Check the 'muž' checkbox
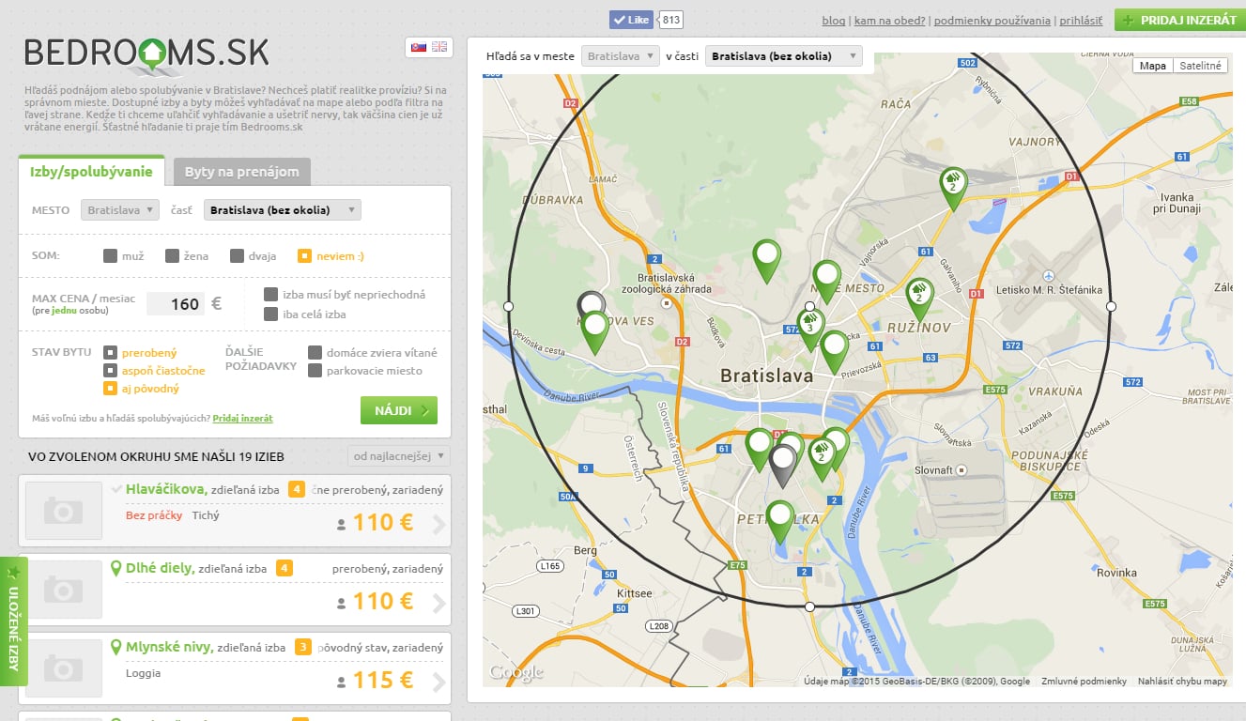Image resolution: width=1246 pixels, height=721 pixels. pyautogui.click(x=111, y=255)
